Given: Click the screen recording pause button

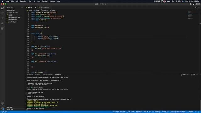Looking at the screenshot, I should [x=162, y=1].
